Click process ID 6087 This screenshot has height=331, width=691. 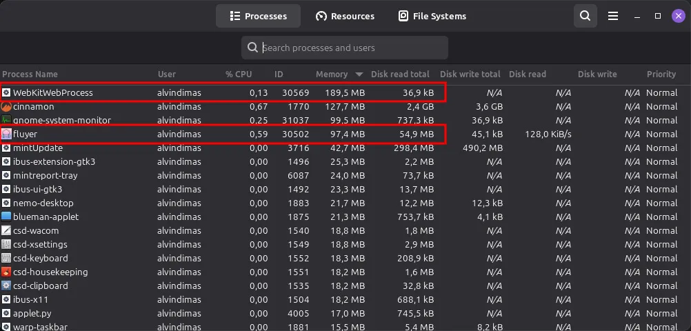(299, 175)
